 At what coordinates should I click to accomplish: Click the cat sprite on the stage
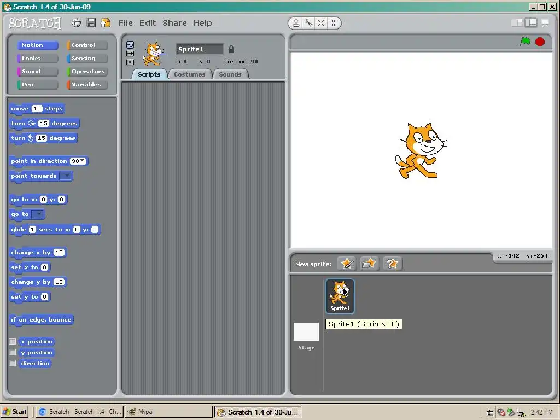pos(421,150)
